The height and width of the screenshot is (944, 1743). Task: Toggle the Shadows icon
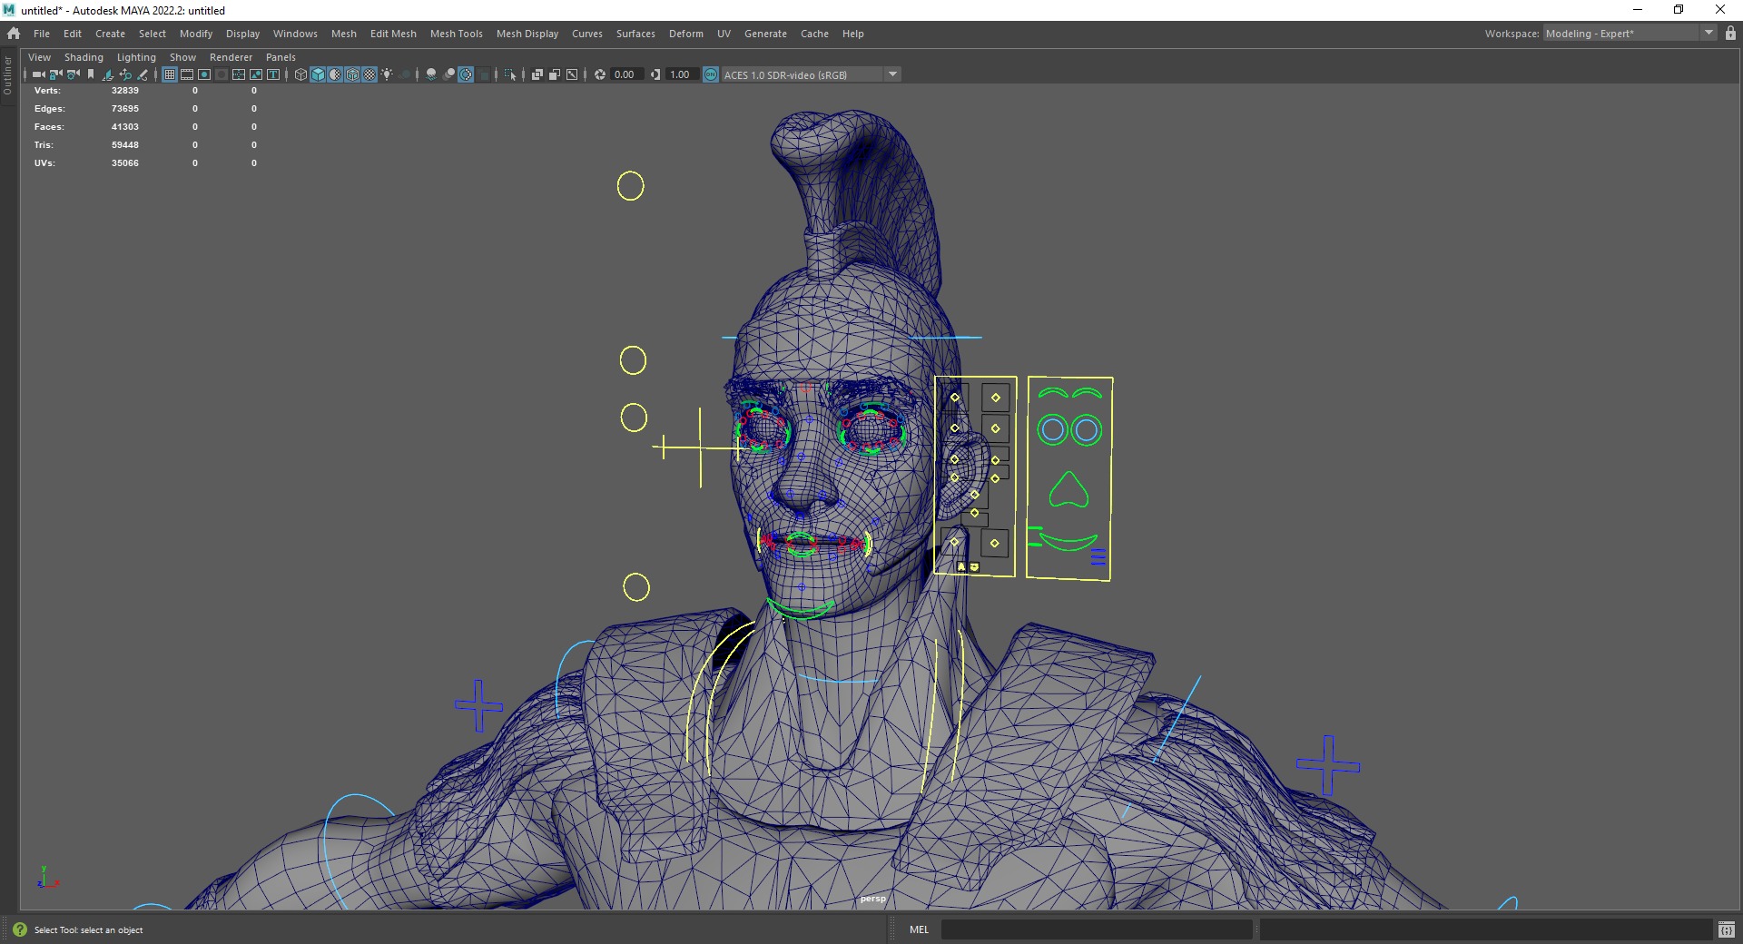tap(404, 74)
